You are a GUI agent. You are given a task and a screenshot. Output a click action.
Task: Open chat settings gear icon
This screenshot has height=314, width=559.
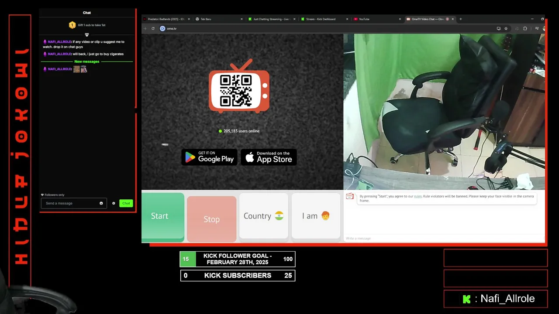pos(114,203)
